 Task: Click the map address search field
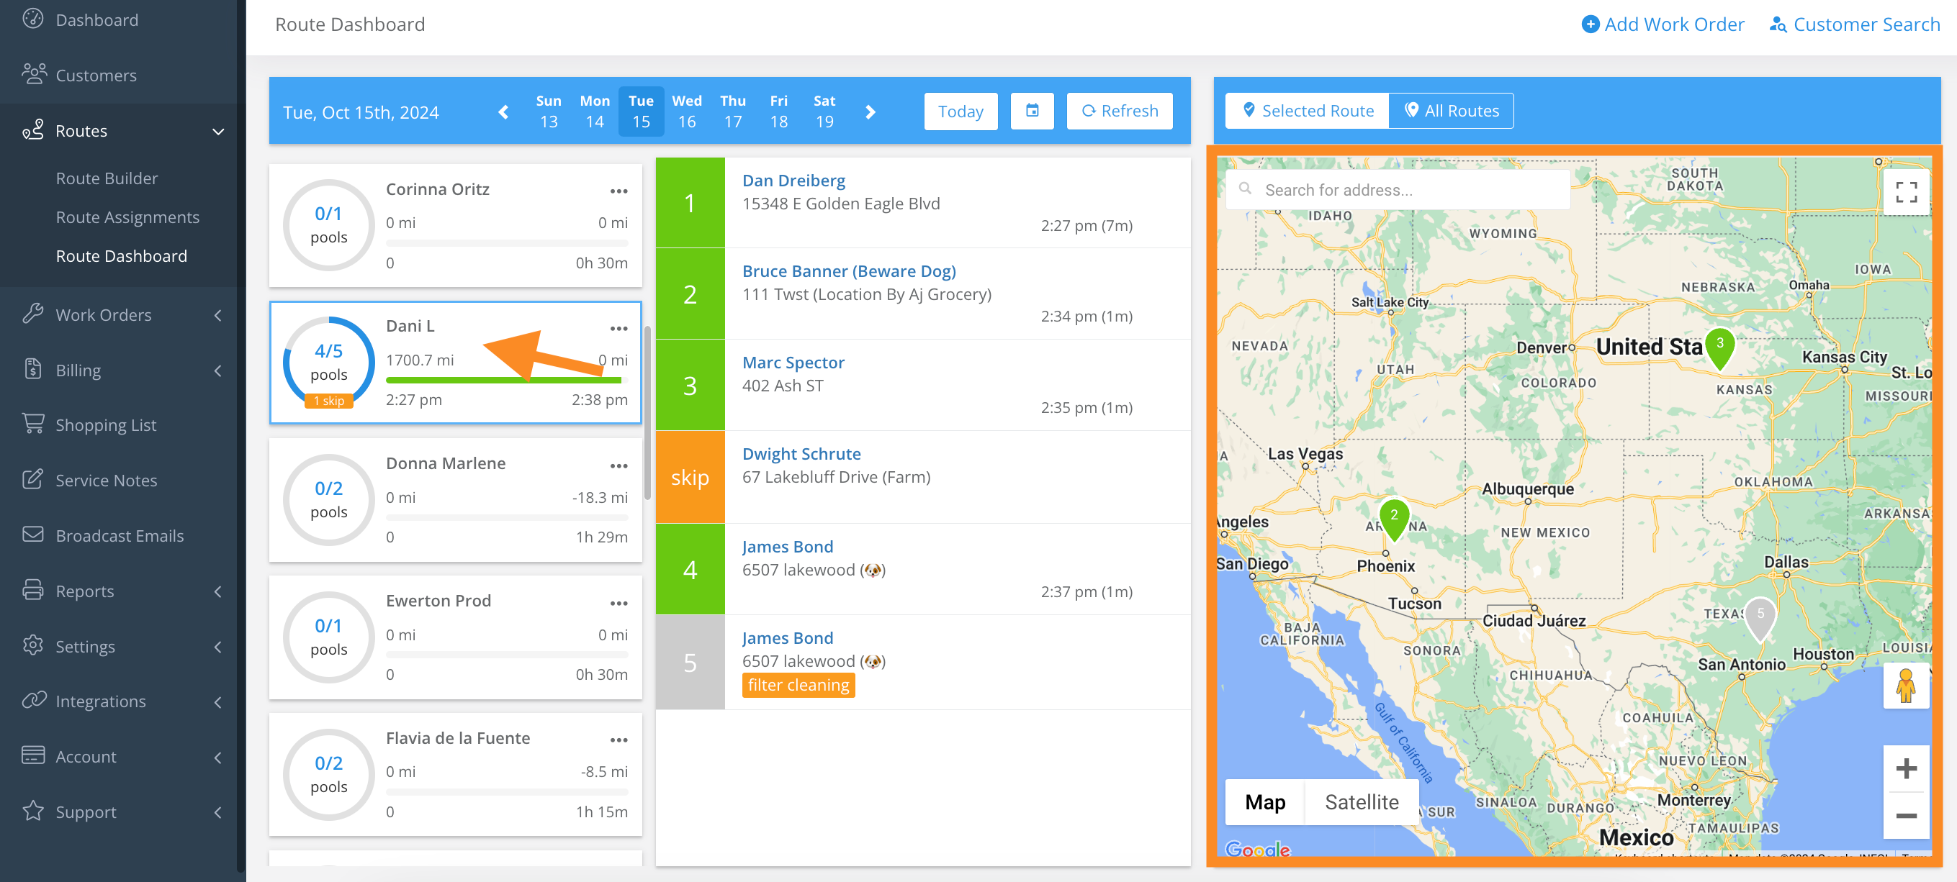coord(1398,190)
